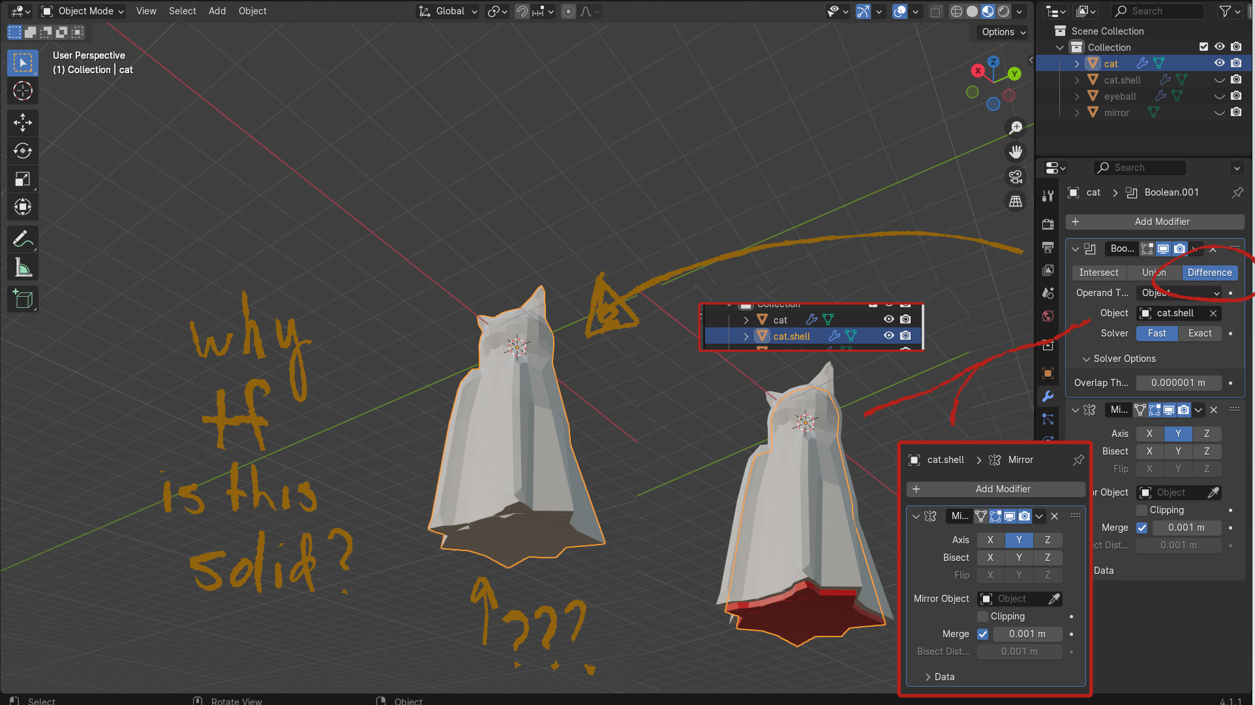Select the Move tool in toolbar

[23, 123]
